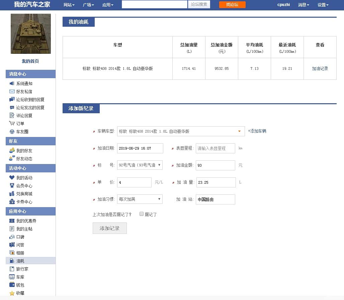Click the 订单 shopping cart icon
The height and width of the screenshot is (300, 344).
[x=12, y=124]
